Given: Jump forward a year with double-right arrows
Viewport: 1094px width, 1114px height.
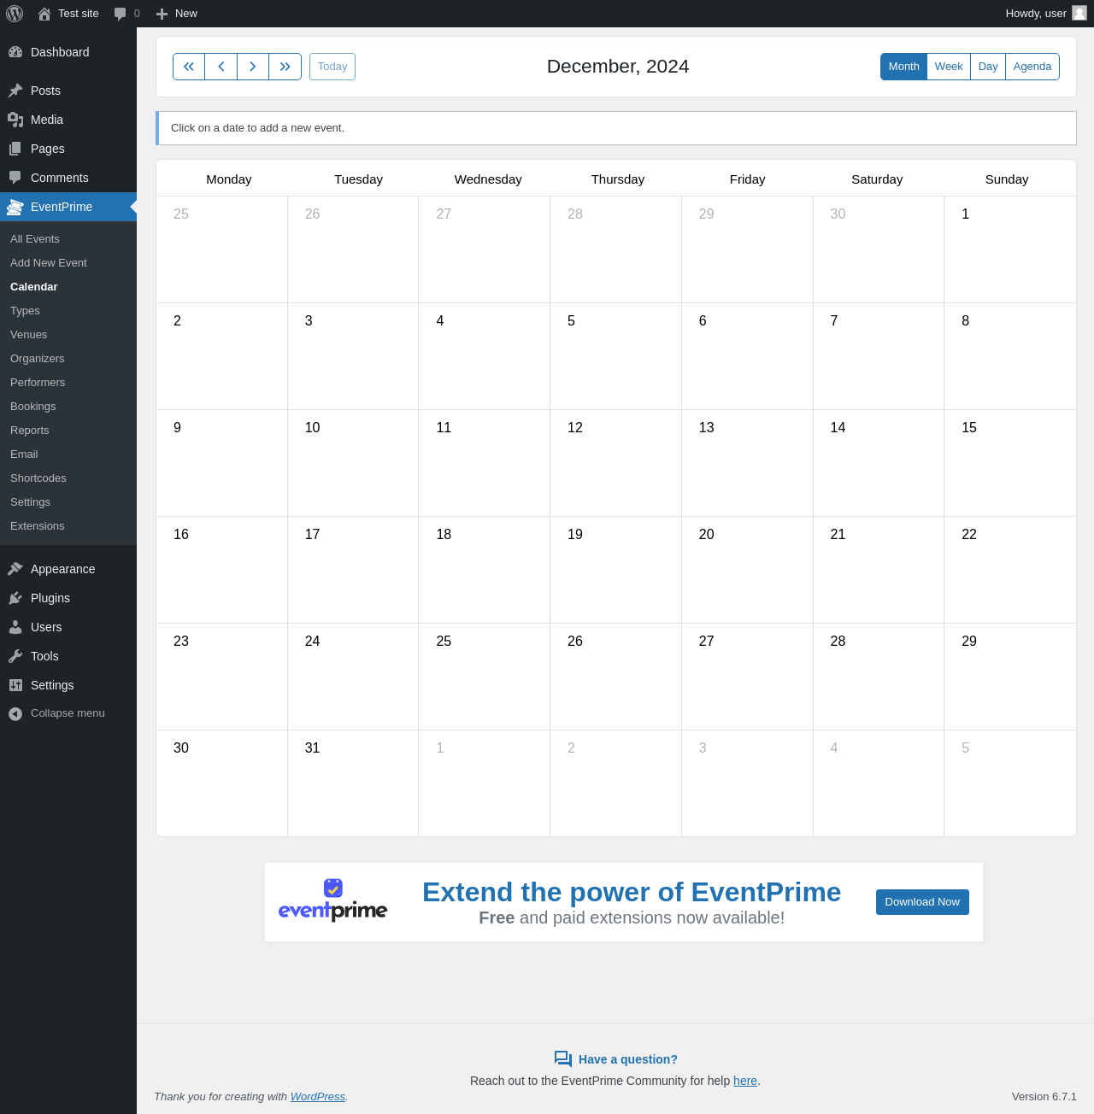Looking at the screenshot, I should (x=285, y=67).
